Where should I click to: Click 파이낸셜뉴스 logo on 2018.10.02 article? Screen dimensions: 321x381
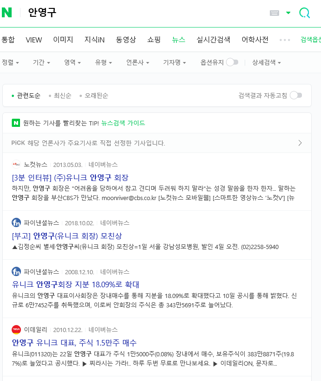click(16, 222)
